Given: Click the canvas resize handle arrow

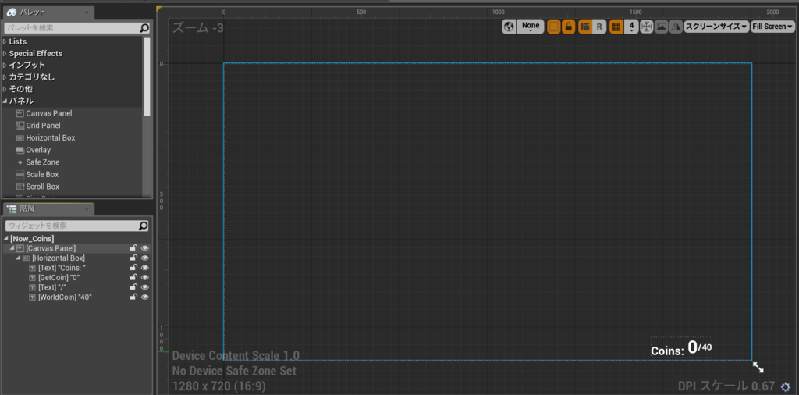Looking at the screenshot, I should 758,367.
